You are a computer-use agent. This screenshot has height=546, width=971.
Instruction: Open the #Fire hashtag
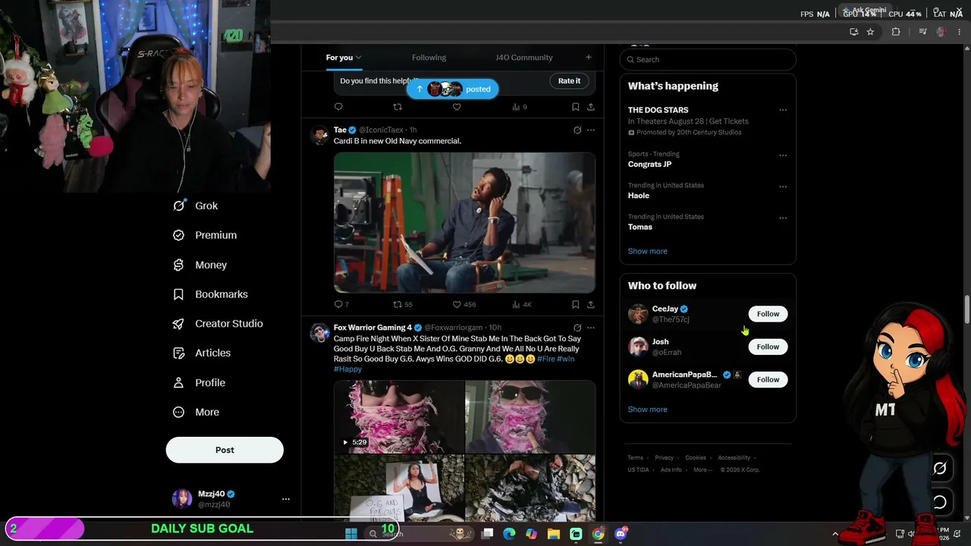(x=546, y=359)
